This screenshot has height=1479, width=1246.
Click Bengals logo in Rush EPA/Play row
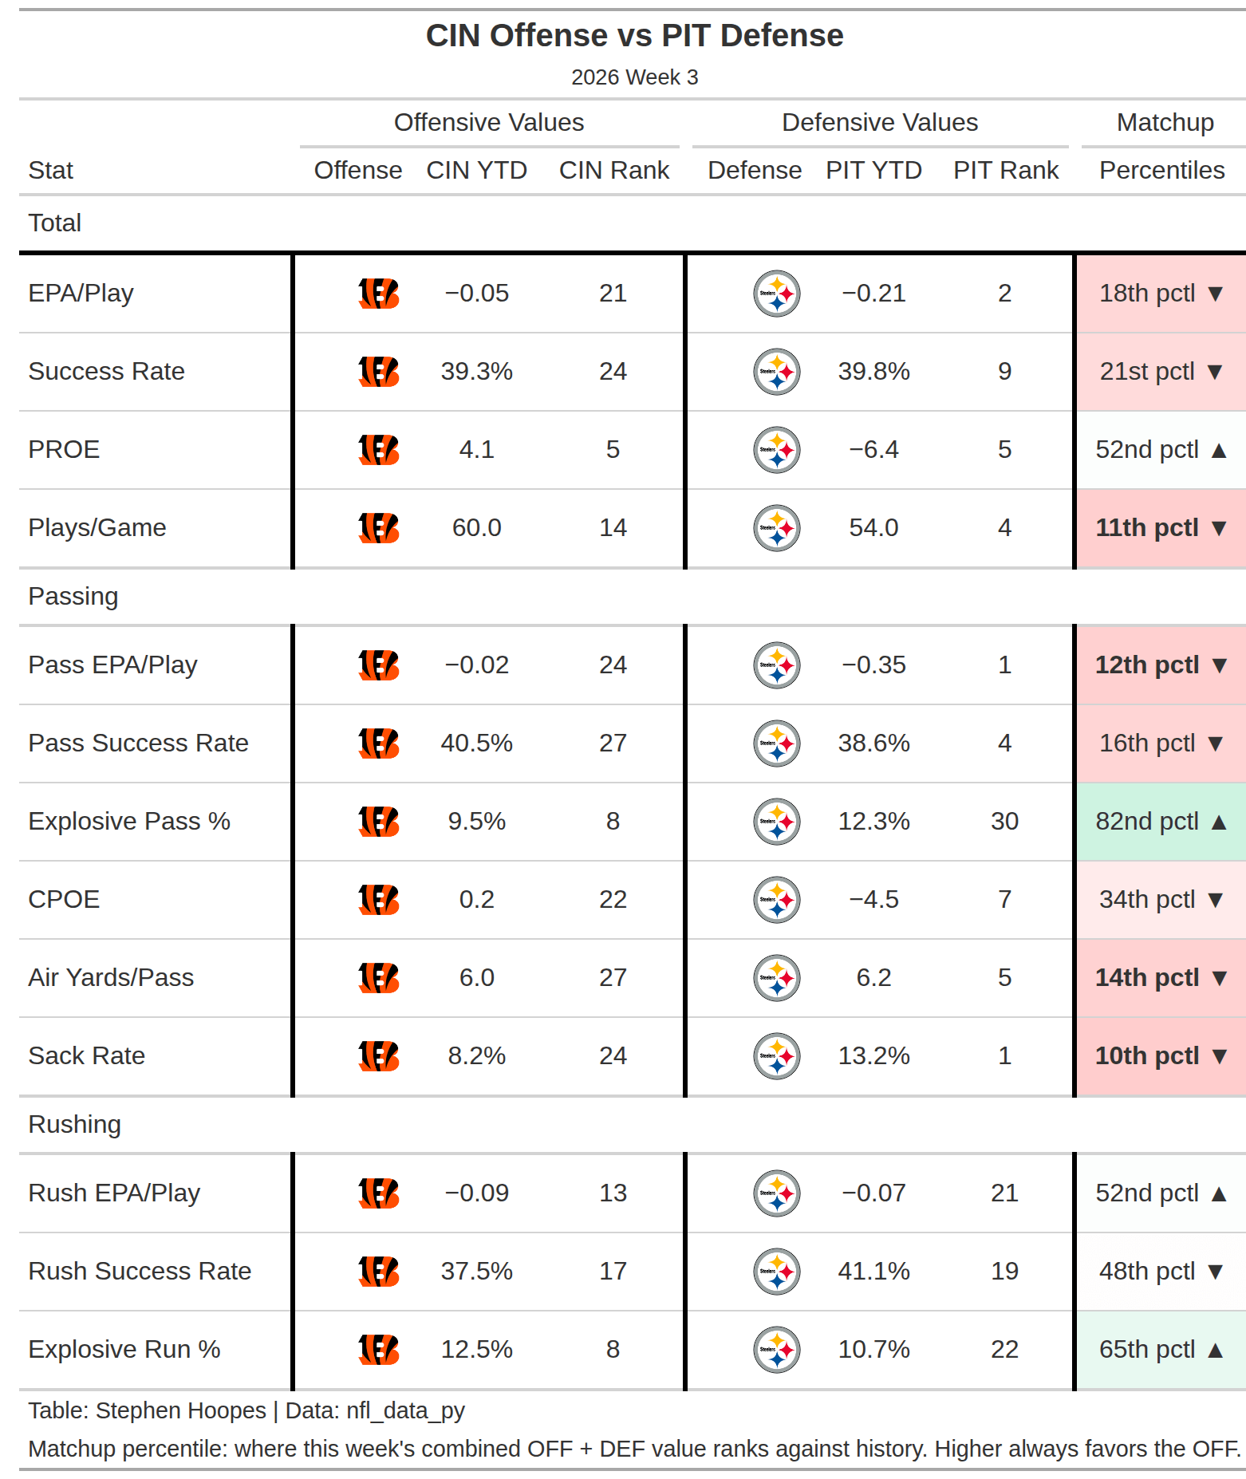point(379,1193)
